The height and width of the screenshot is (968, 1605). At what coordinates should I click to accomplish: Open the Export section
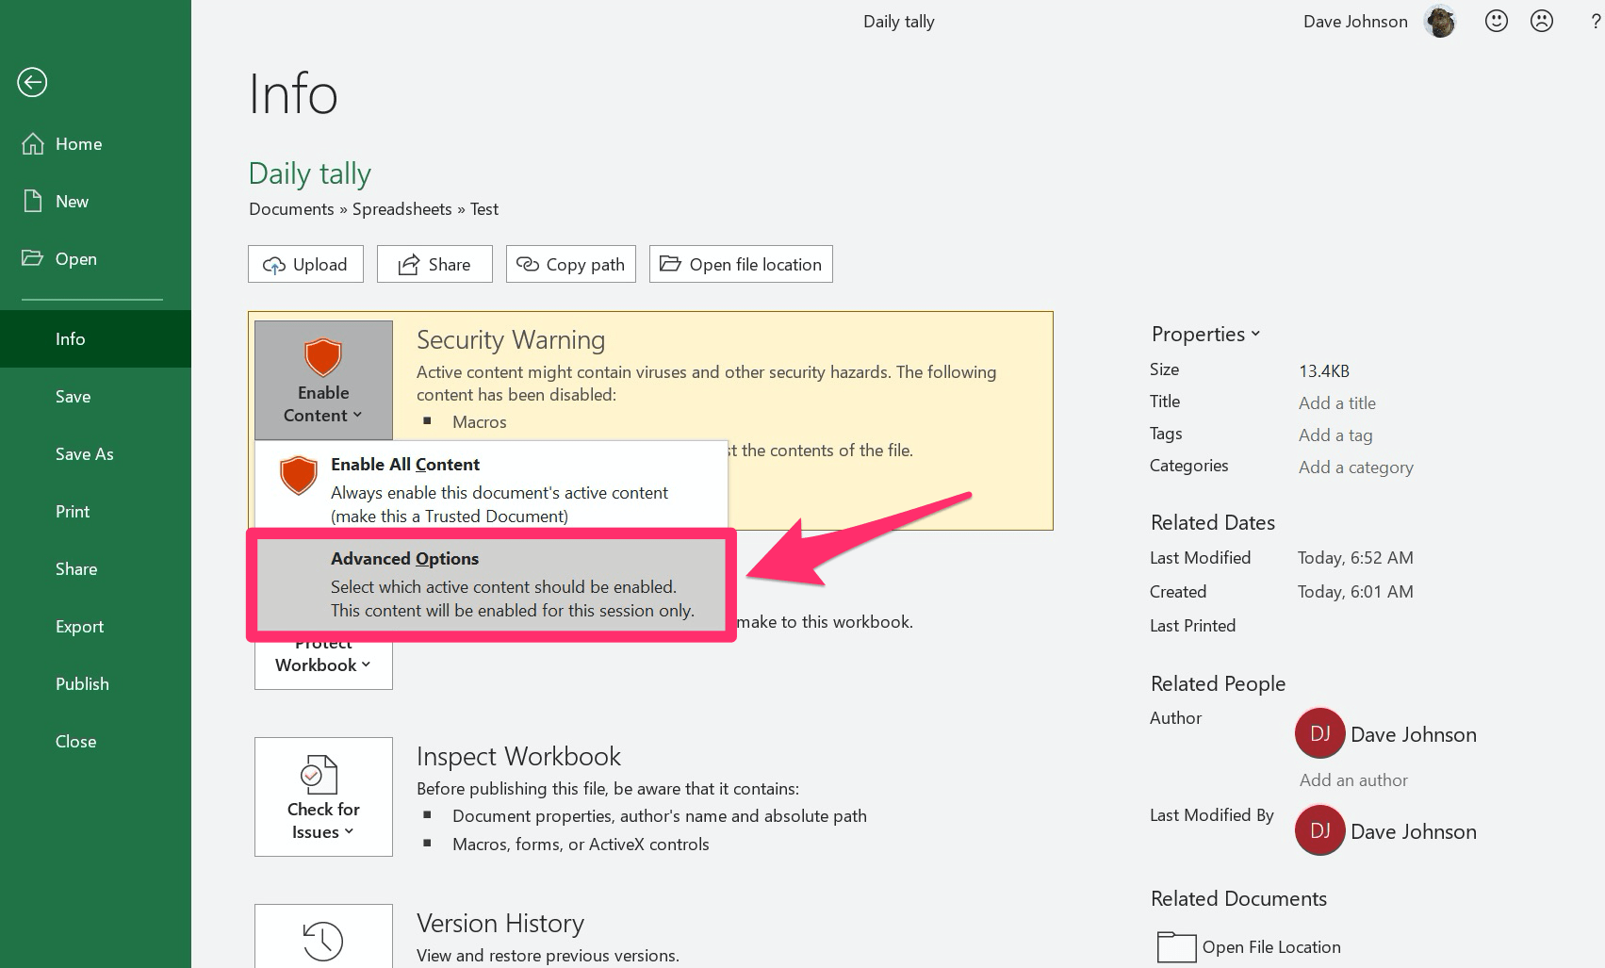[x=79, y=626]
